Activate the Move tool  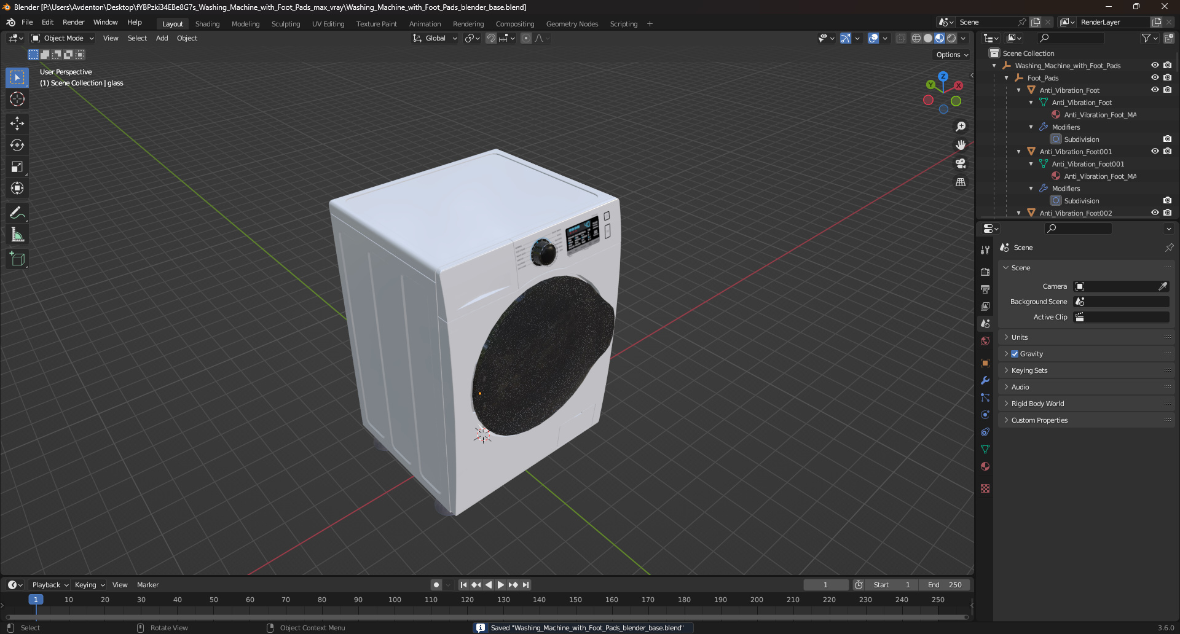(17, 123)
